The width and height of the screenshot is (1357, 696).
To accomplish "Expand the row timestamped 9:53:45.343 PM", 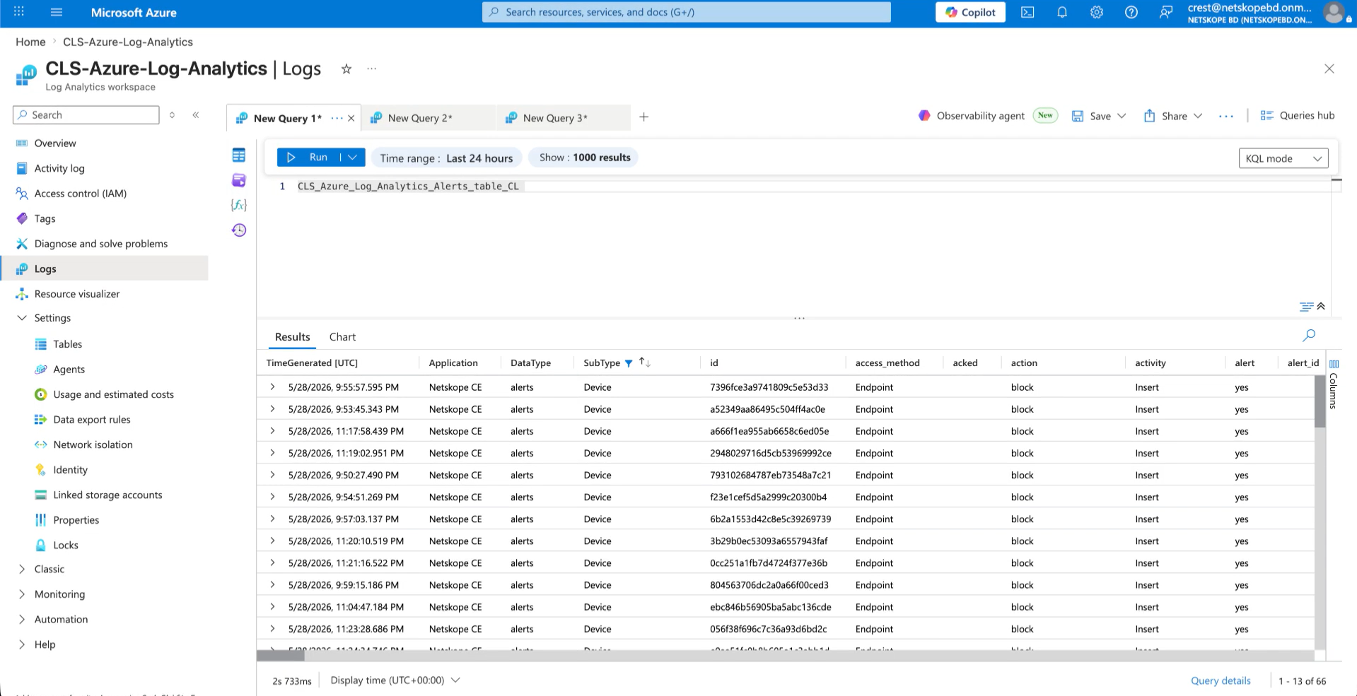I will 272,409.
